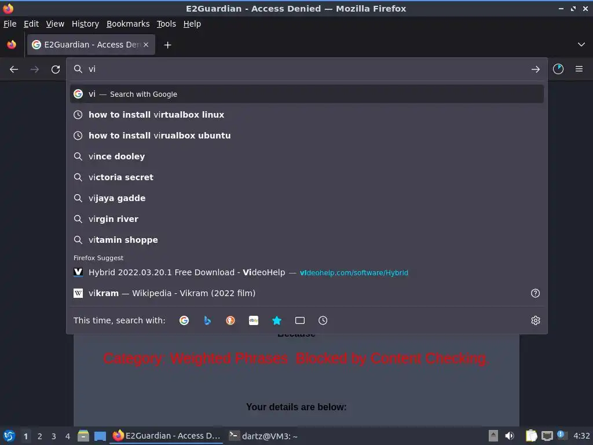593x445 pixels.
Task: Choose 'vitamin shoppe' suggestion
Action: [x=307, y=239]
